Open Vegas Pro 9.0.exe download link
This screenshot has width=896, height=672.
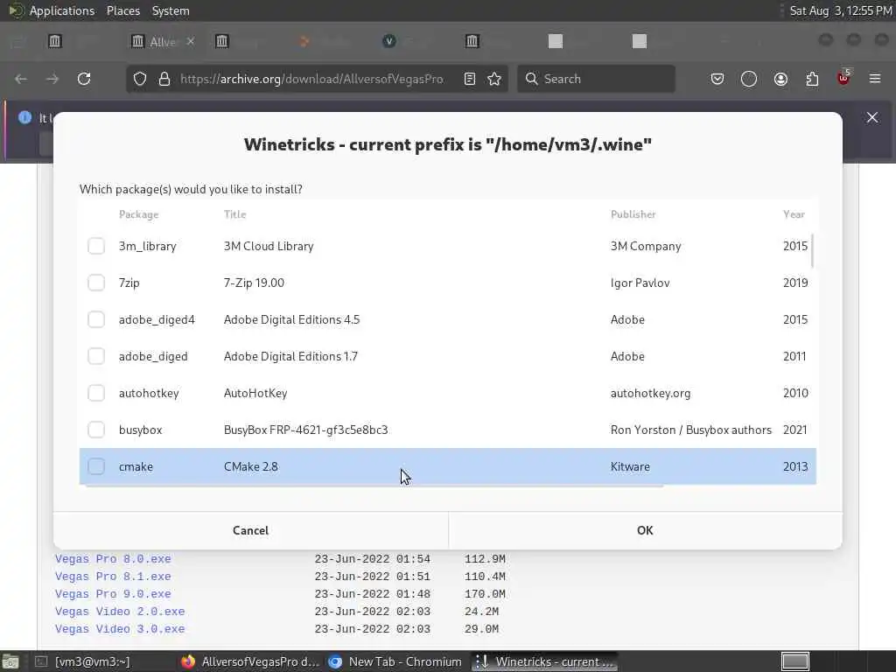[113, 594]
